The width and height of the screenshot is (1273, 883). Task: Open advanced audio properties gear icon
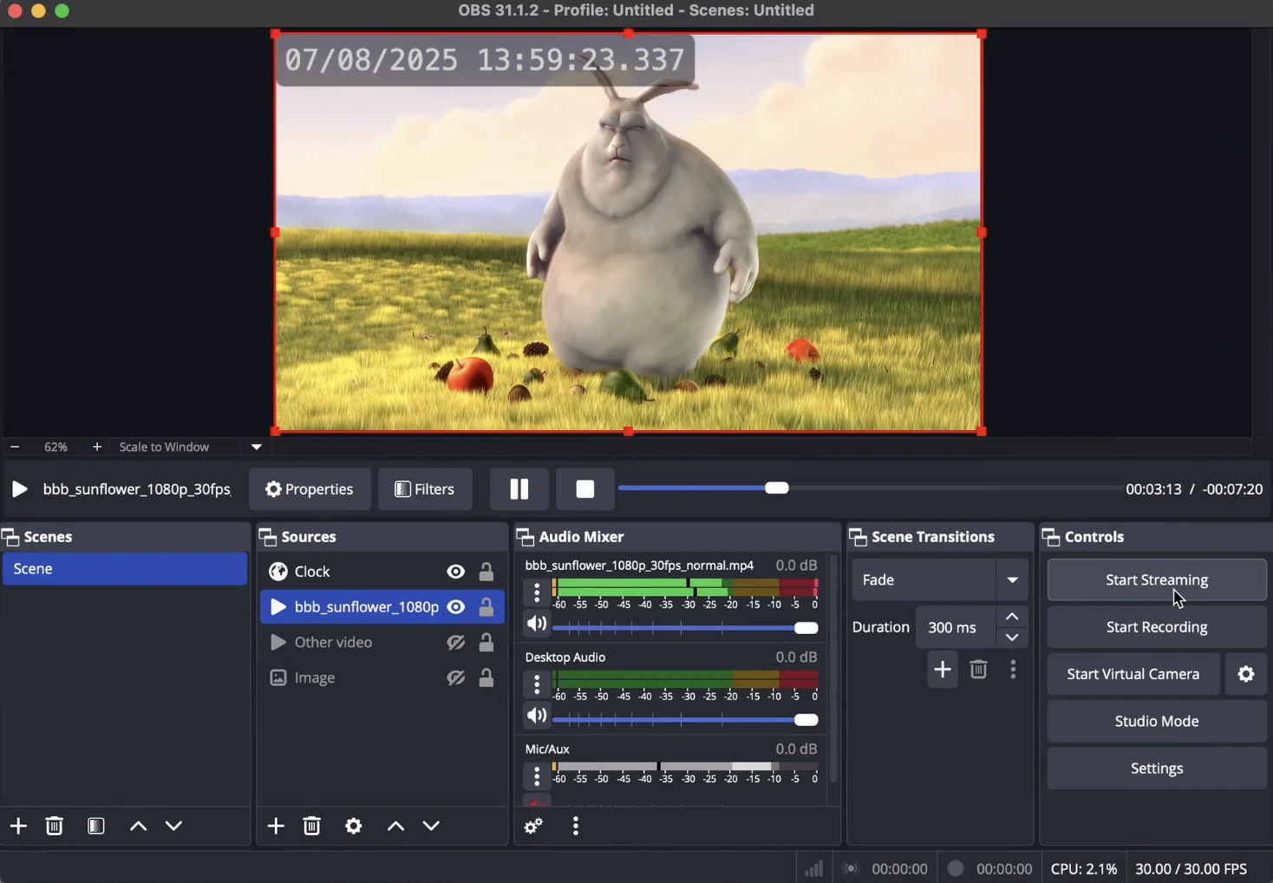[x=534, y=826]
